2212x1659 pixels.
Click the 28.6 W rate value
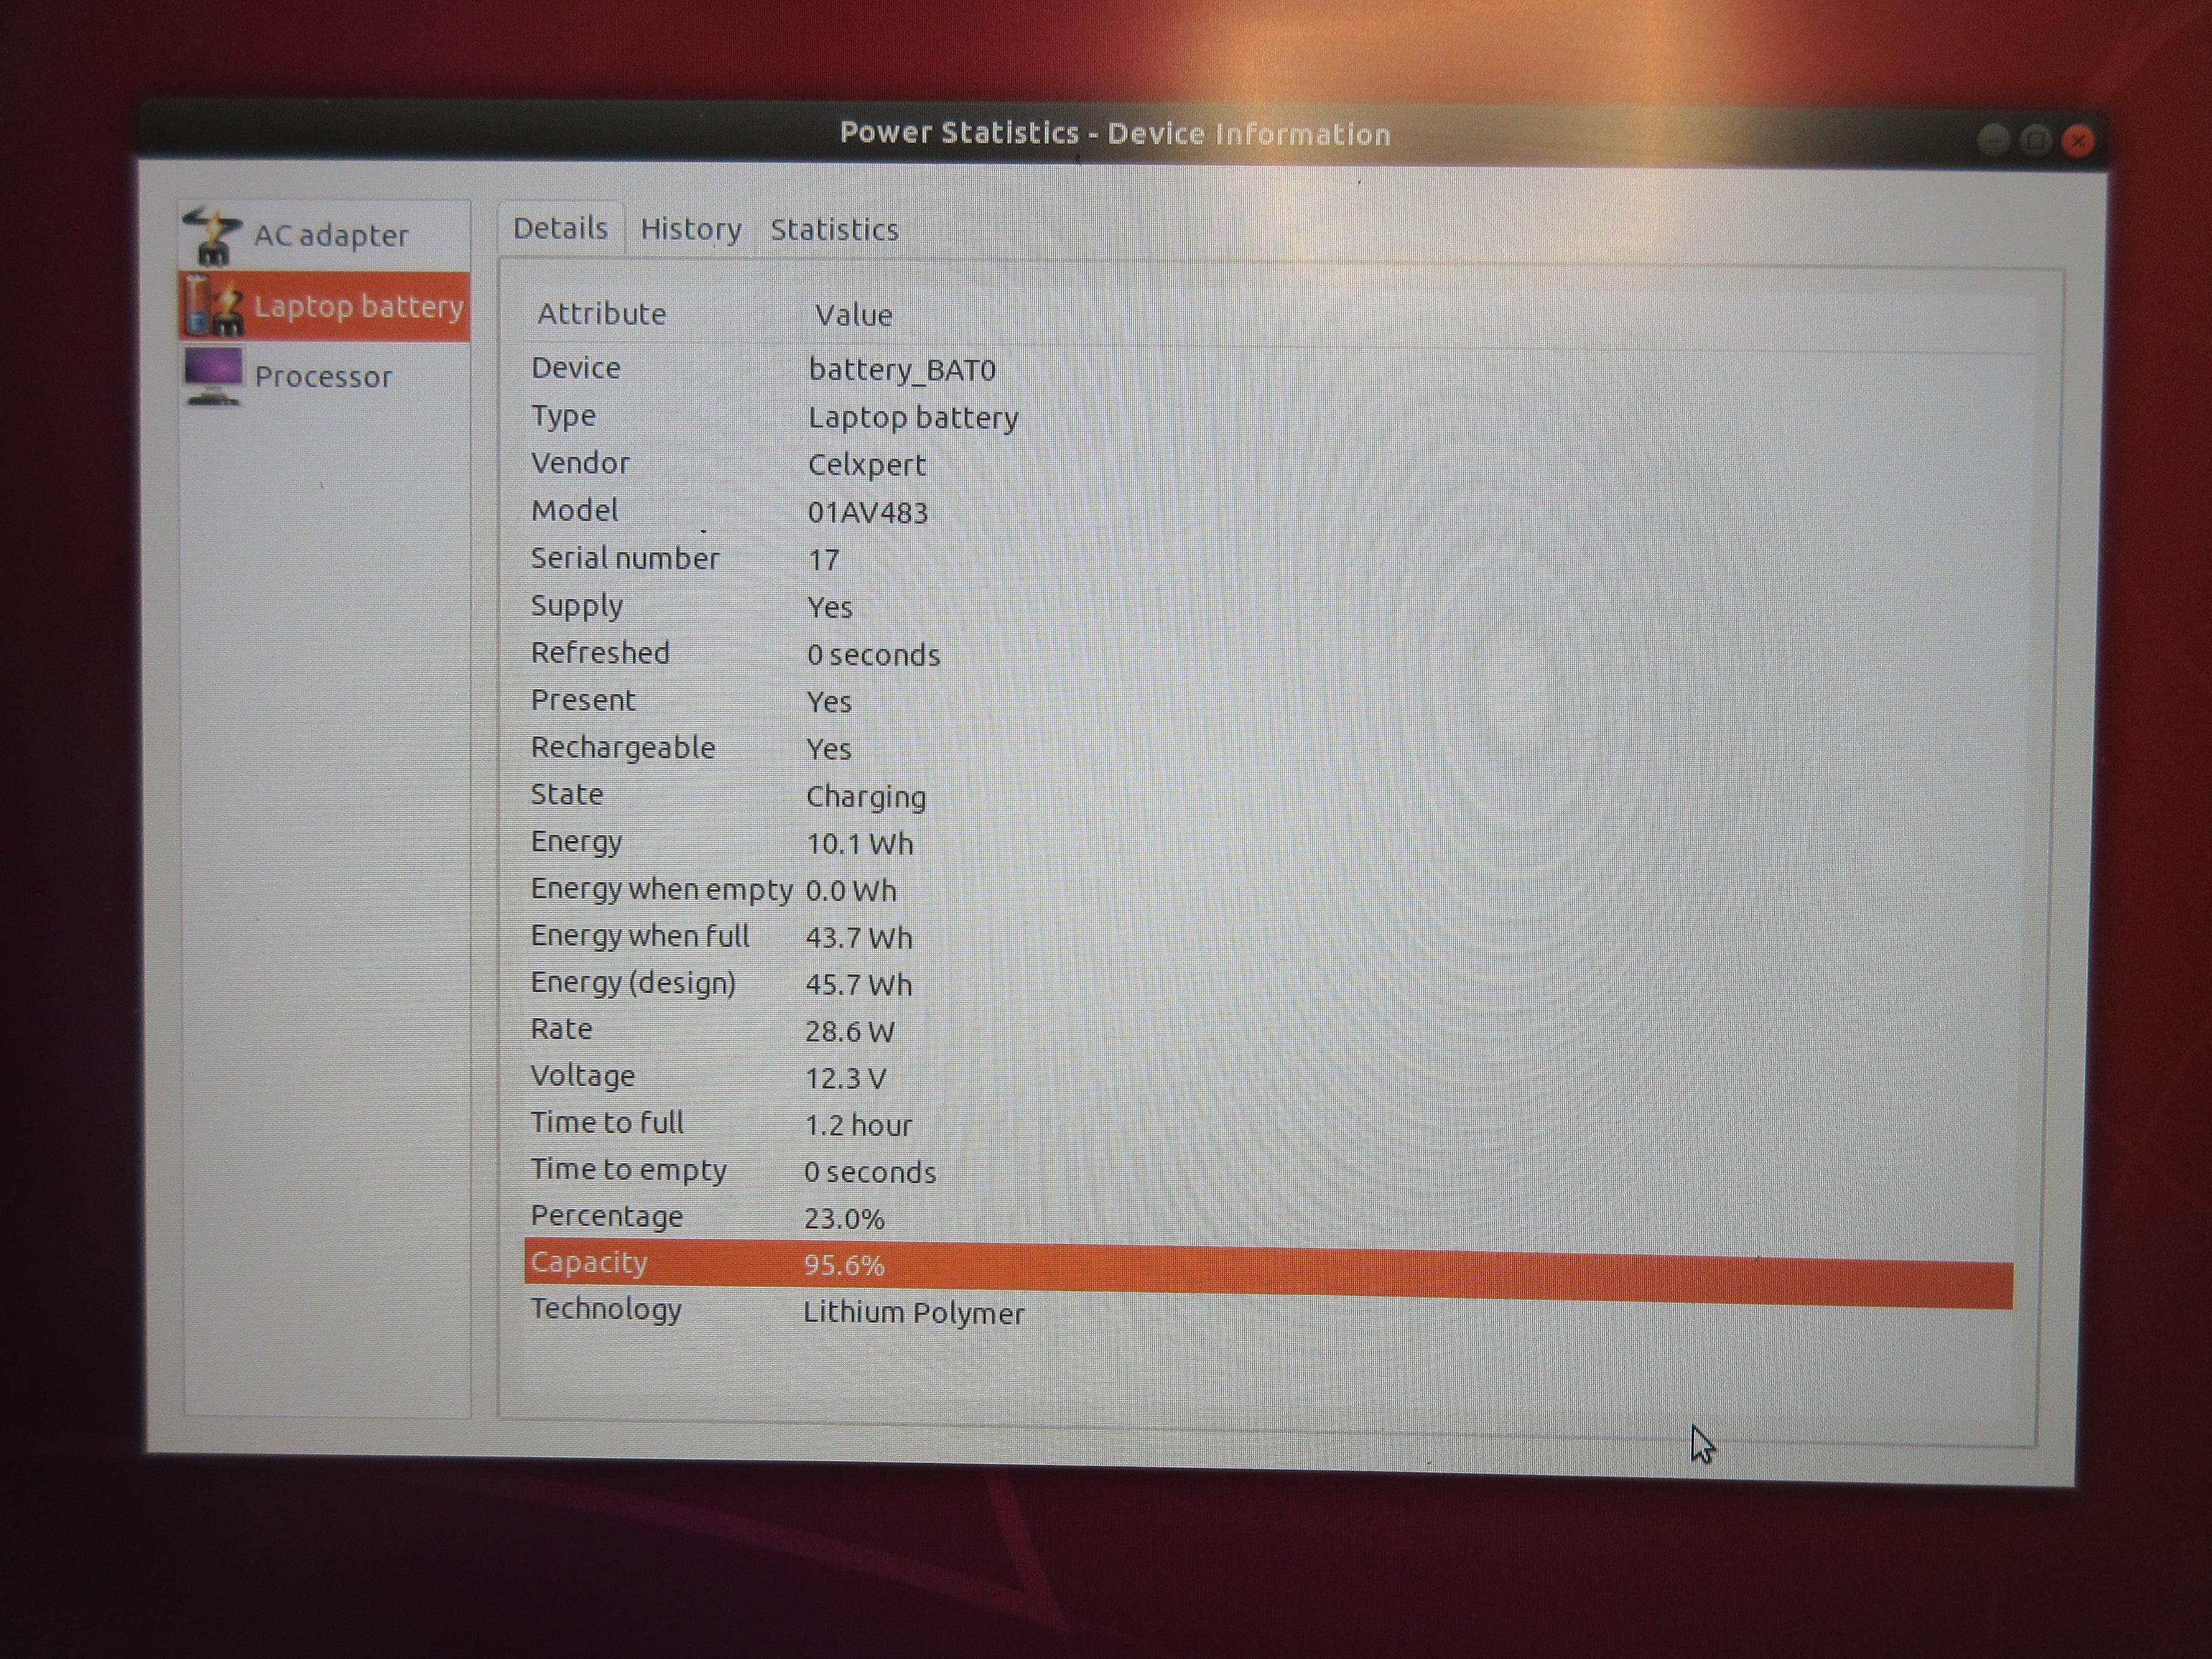(850, 1032)
